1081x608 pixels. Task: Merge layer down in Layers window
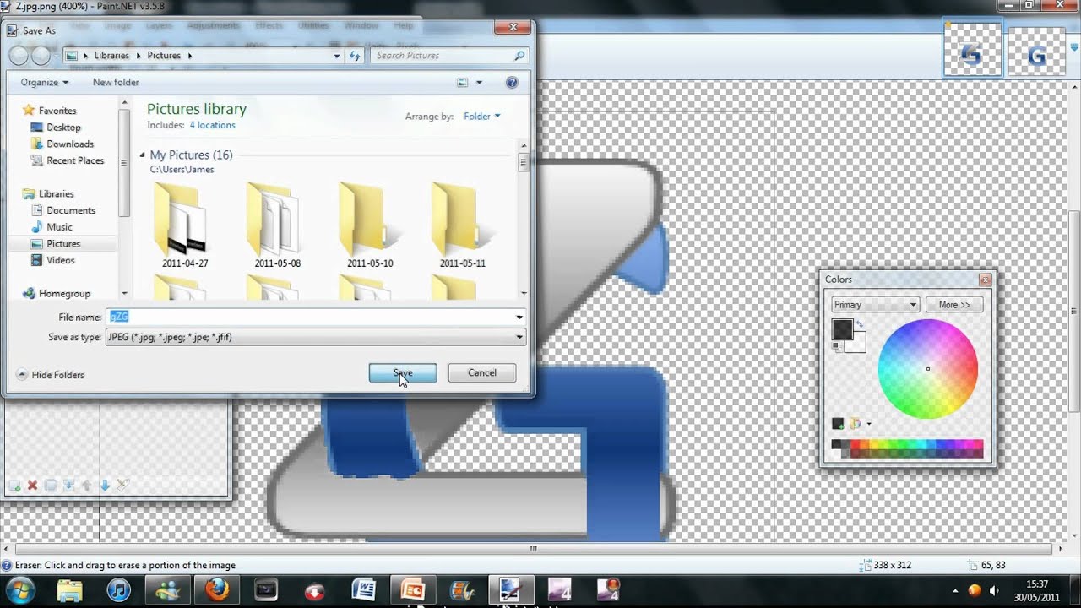click(x=69, y=486)
